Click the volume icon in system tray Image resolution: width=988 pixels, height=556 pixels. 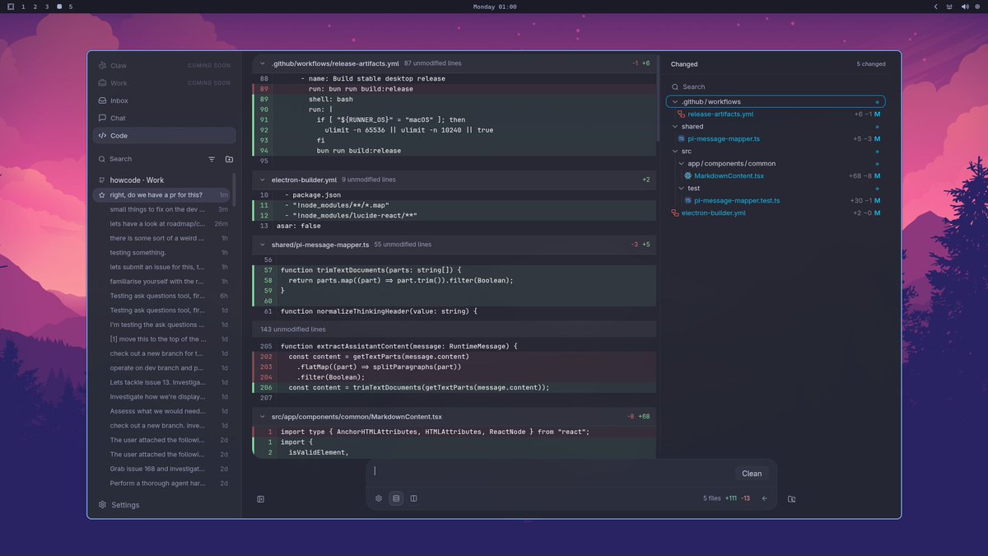pyautogui.click(x=965, y=7)
